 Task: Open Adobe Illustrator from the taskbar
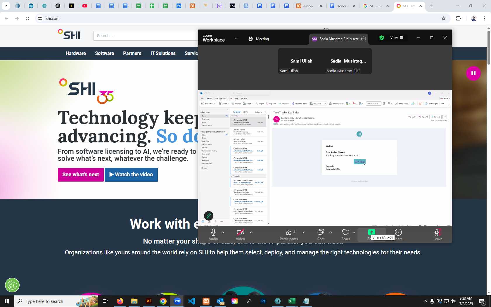[148, 301]
